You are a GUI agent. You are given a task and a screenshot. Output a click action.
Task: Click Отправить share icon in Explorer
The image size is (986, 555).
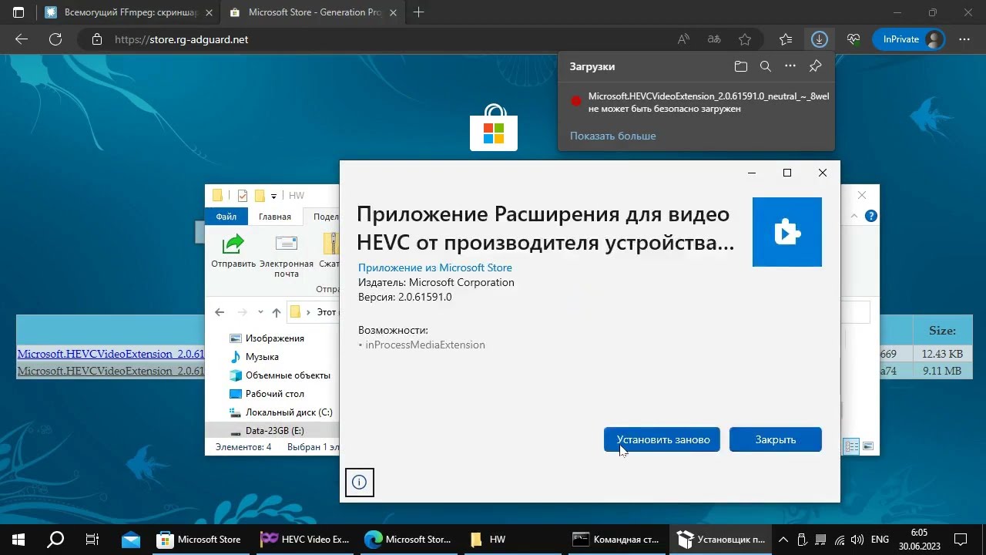233,251
